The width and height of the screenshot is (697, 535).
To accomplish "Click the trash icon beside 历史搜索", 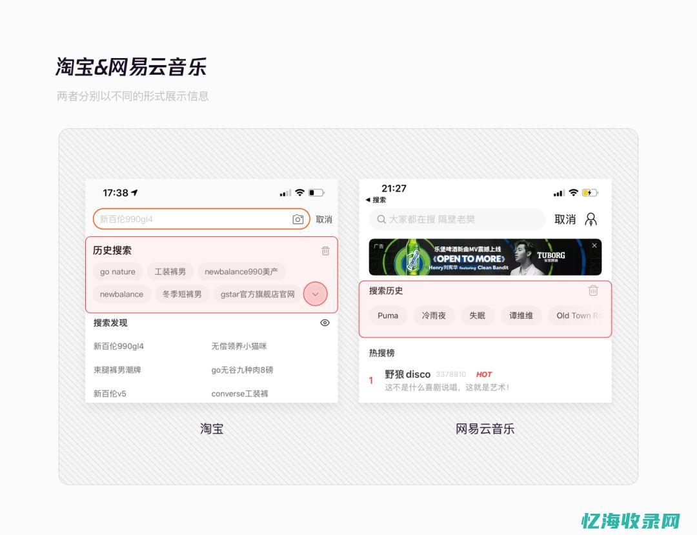I will 325,251.
